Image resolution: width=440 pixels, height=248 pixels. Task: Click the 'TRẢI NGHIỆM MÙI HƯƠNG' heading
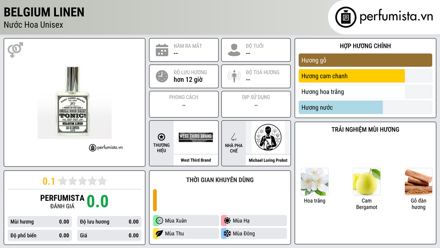365,130
